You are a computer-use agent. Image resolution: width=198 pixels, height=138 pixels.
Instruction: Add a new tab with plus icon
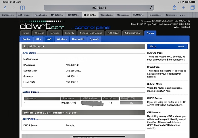[x=184, y=8]
